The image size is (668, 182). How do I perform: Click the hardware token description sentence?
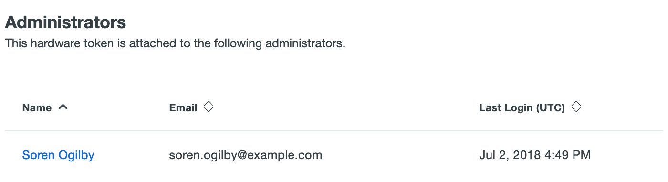[x=175, y=44]
